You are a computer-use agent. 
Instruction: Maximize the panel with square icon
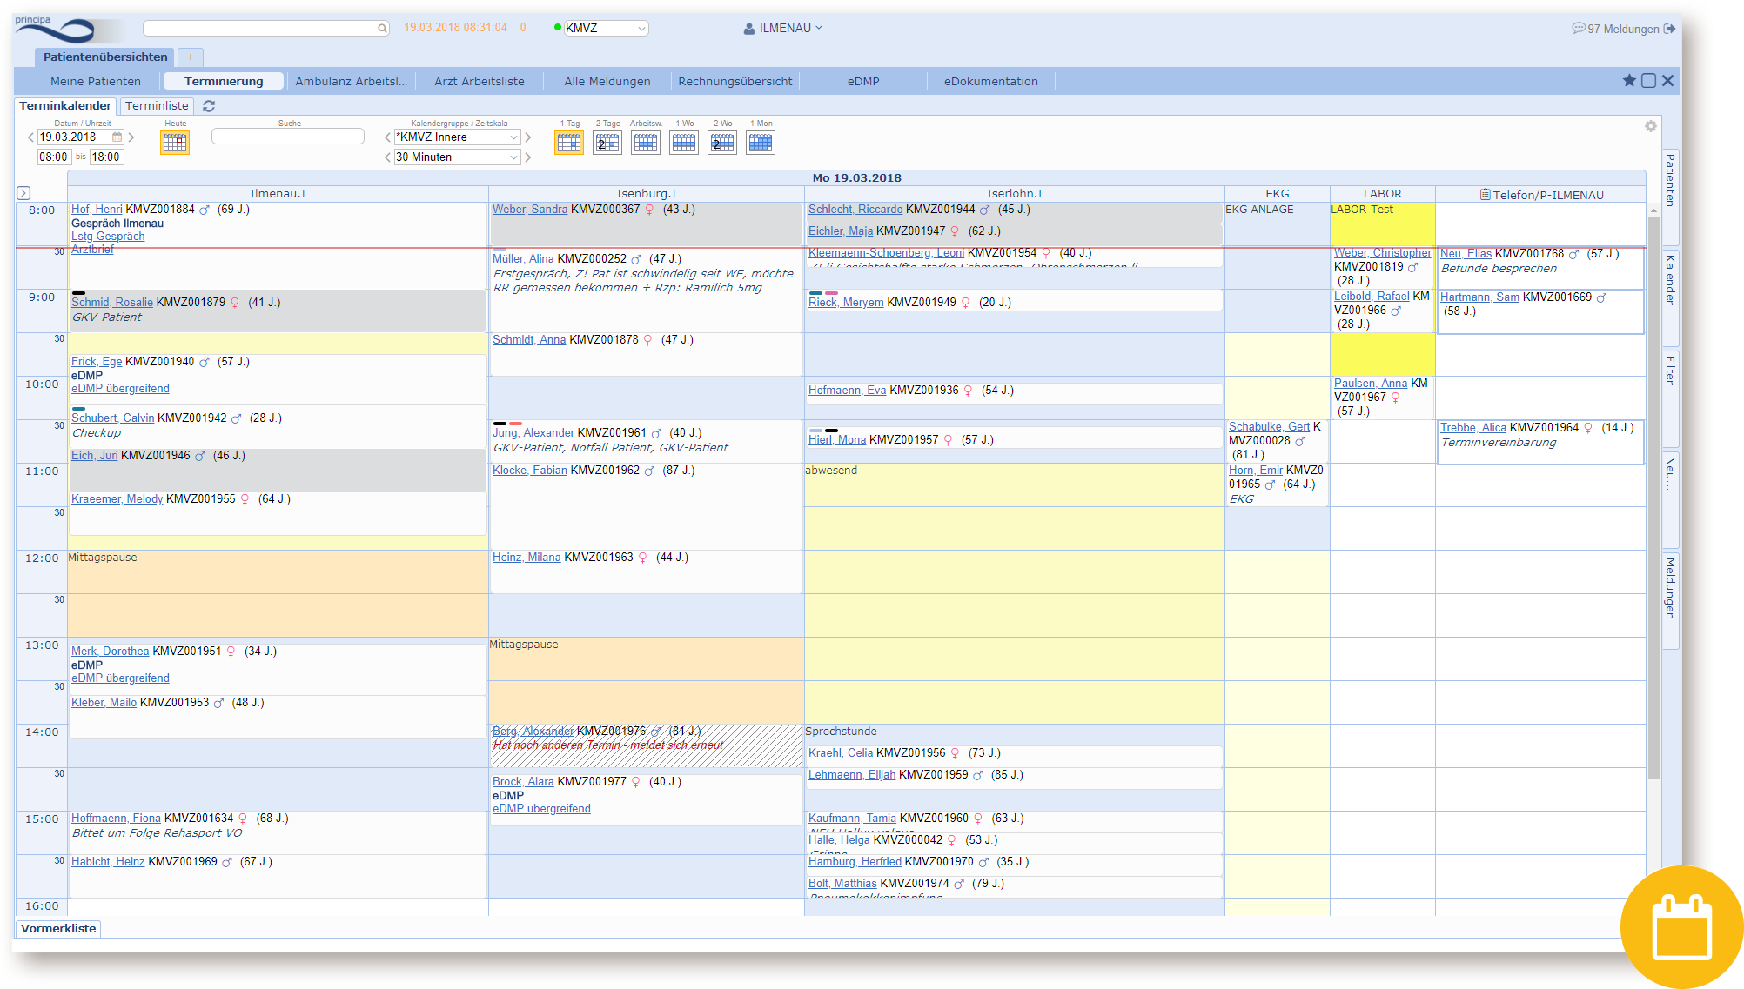click(1648, 81)
